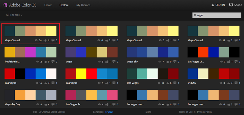The width and height of the screenshot is (244, 115).
Task: Open the My Themes tab
Action: [x=83, y=5]
